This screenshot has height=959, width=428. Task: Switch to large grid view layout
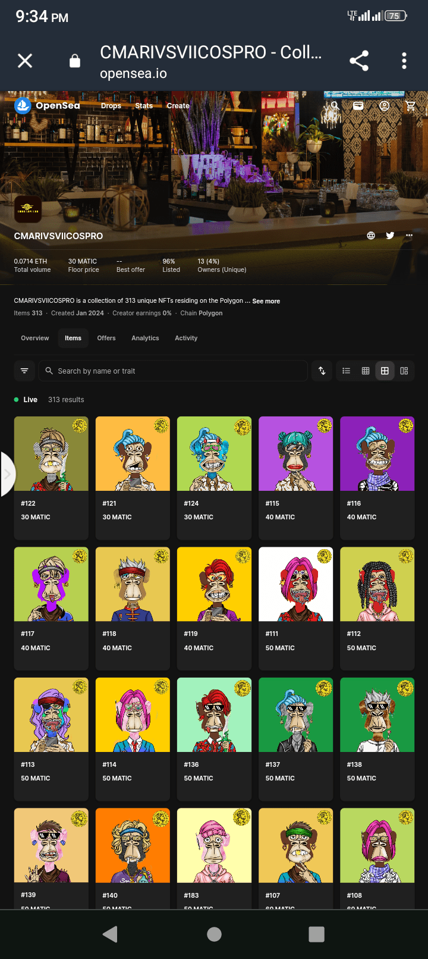(x=385, y=371)
